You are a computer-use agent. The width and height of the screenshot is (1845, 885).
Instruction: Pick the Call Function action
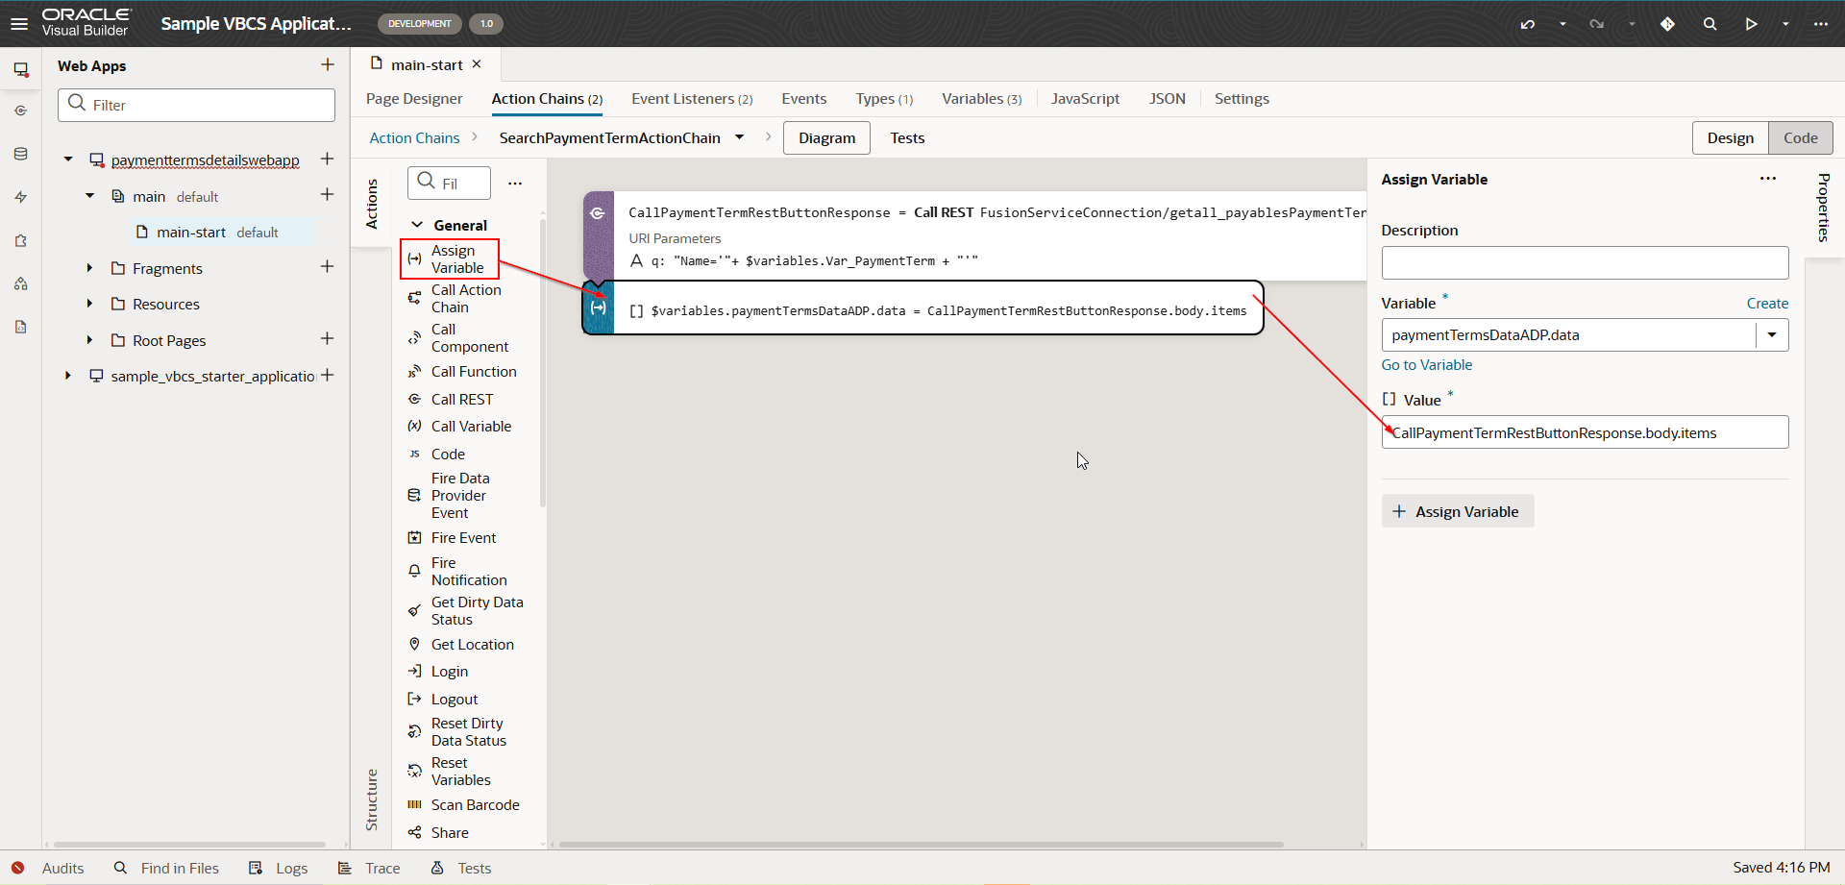coord(462,372)
